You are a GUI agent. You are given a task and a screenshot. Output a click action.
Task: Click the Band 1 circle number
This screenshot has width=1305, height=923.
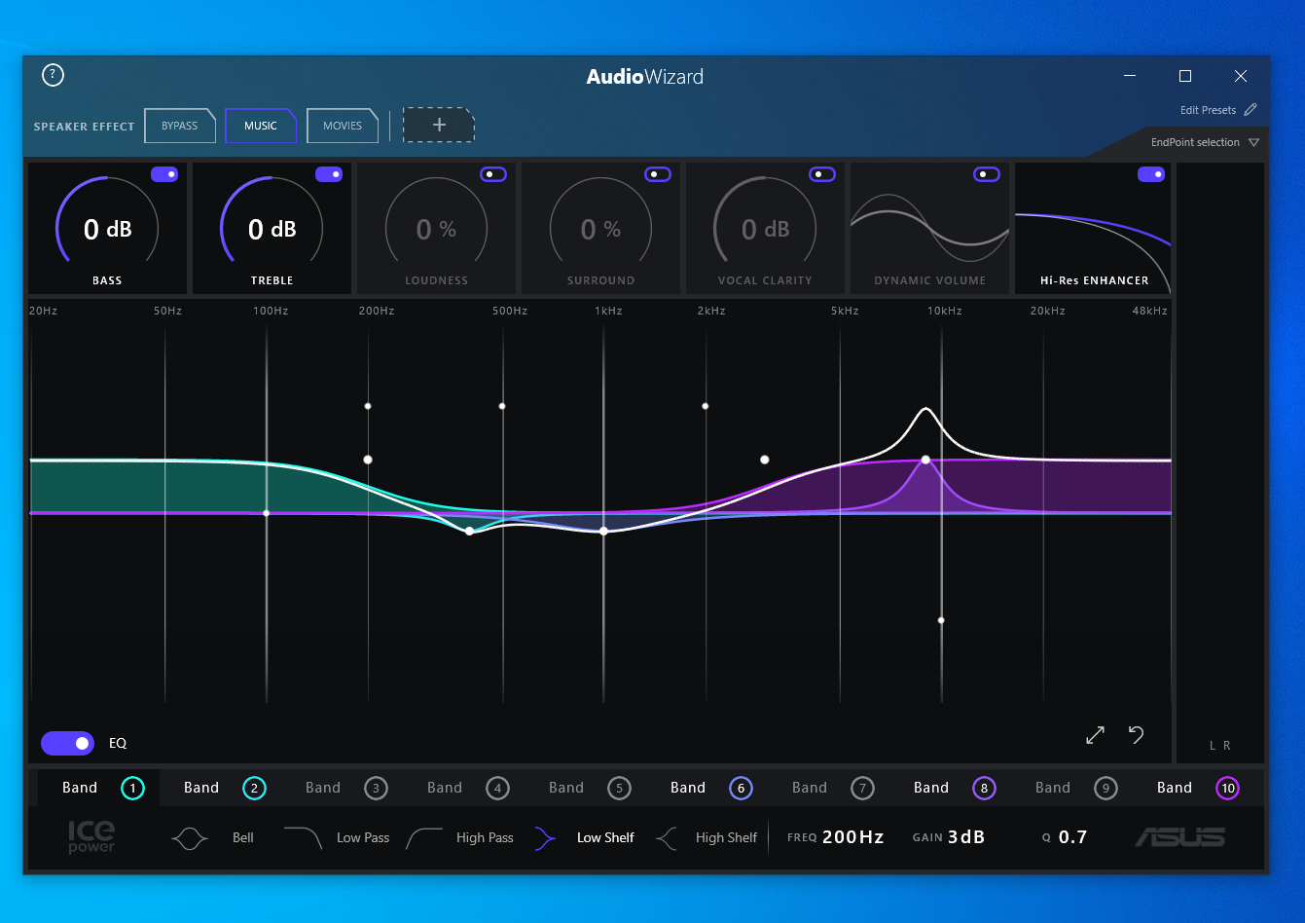[132, 788]
